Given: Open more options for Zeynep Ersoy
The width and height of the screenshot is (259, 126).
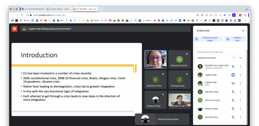Looking at the screenshot, I should 240,117.
